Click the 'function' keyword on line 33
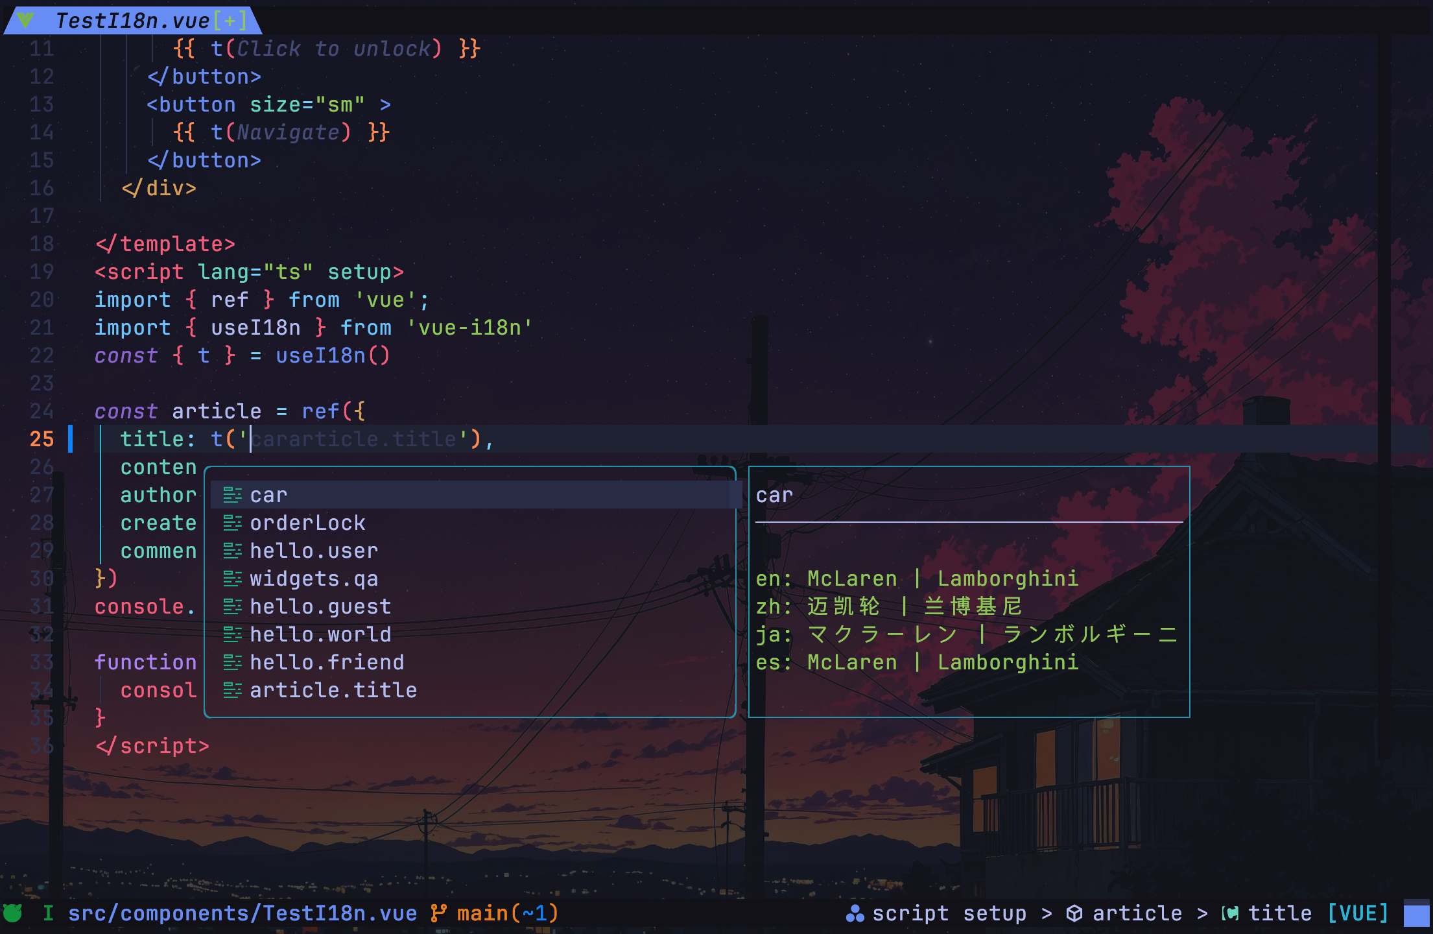1433x934 pixels. pos(145,662)
